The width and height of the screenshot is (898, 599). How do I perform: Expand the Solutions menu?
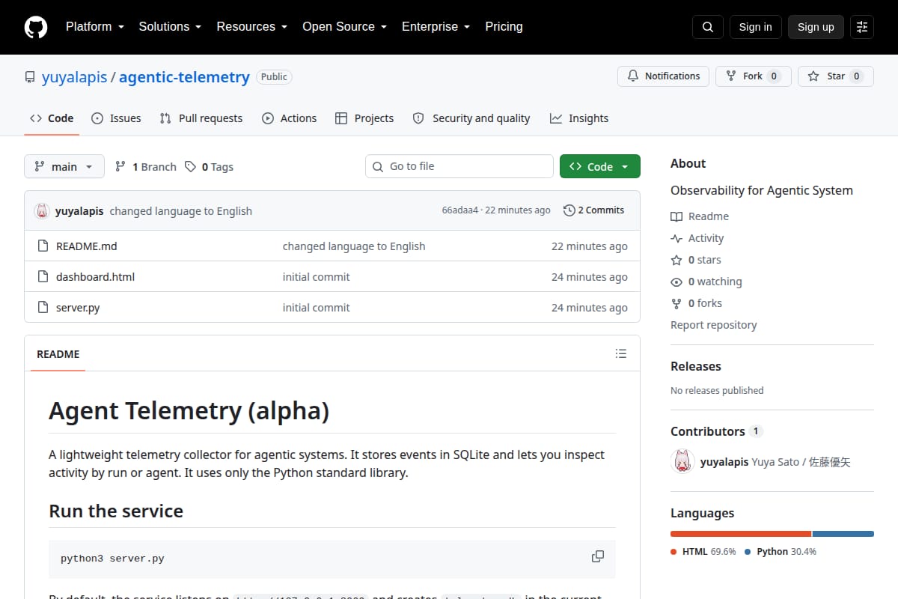(x=170, y=27)
